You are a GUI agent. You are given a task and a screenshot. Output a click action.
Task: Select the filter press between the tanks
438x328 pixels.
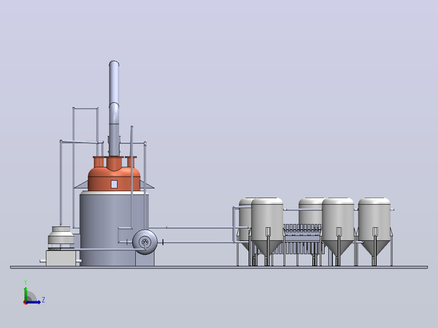(x=303, y=239)
